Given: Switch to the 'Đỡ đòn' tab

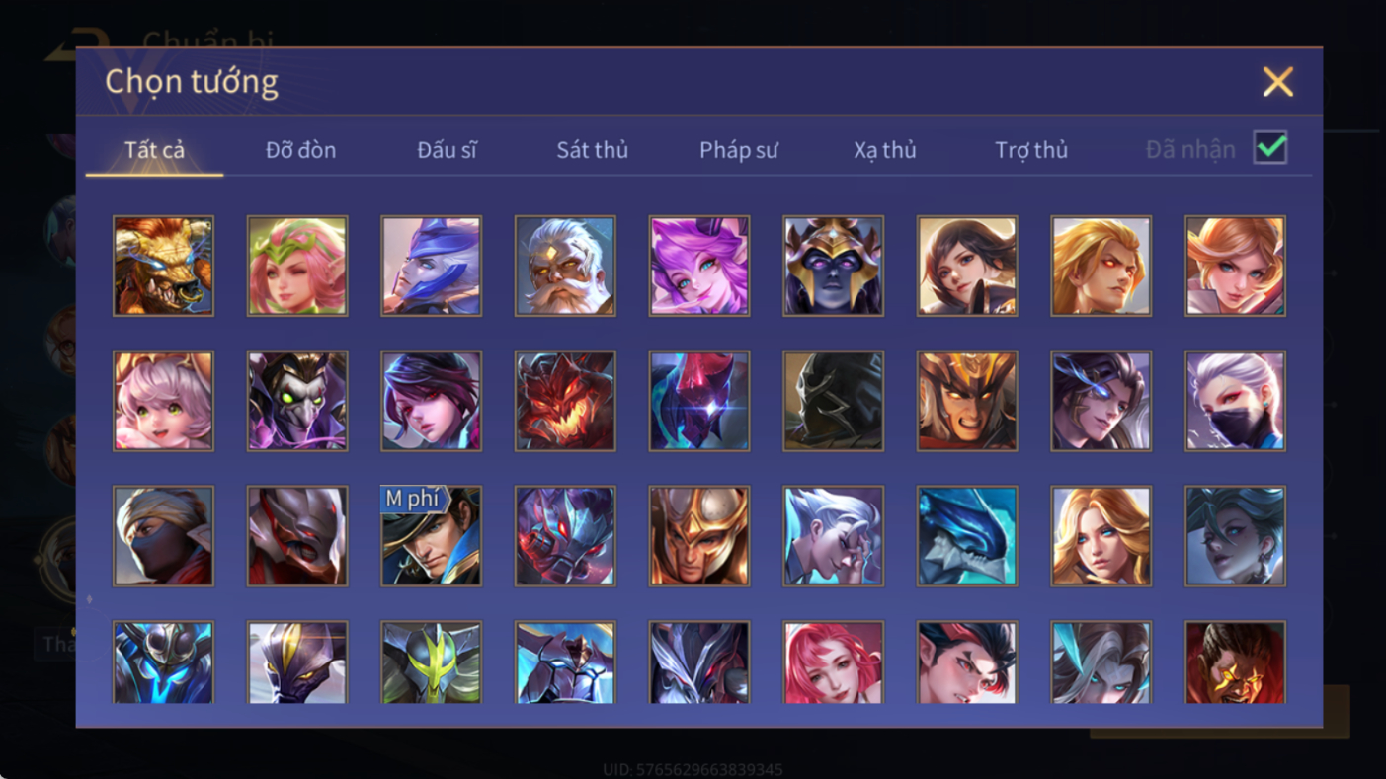Looking at the screenshot, I should (300, 150).
